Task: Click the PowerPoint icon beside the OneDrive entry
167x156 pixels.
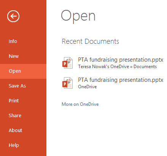Action: click(x=67, y=83)
